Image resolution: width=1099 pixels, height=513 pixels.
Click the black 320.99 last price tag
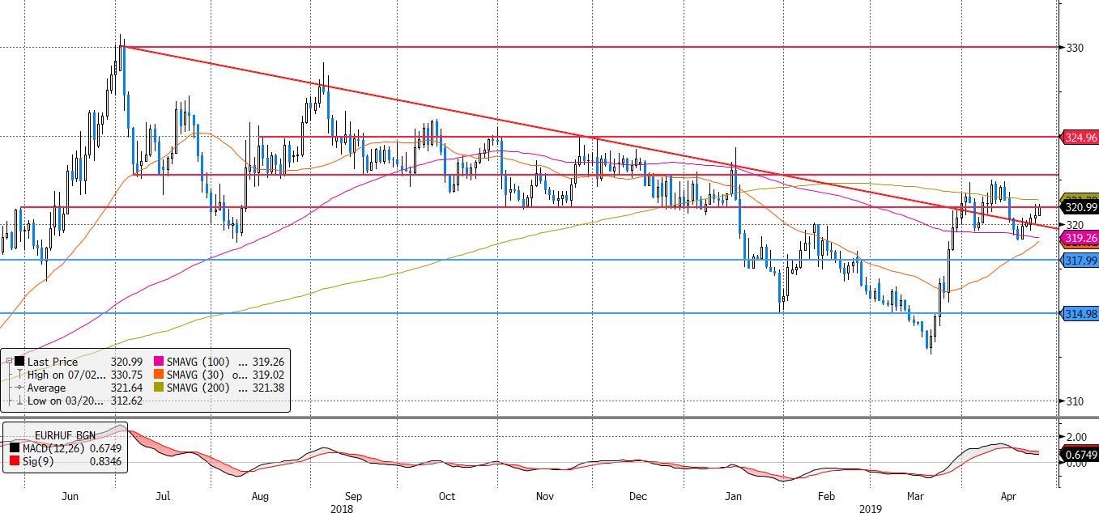[1079, 207]
